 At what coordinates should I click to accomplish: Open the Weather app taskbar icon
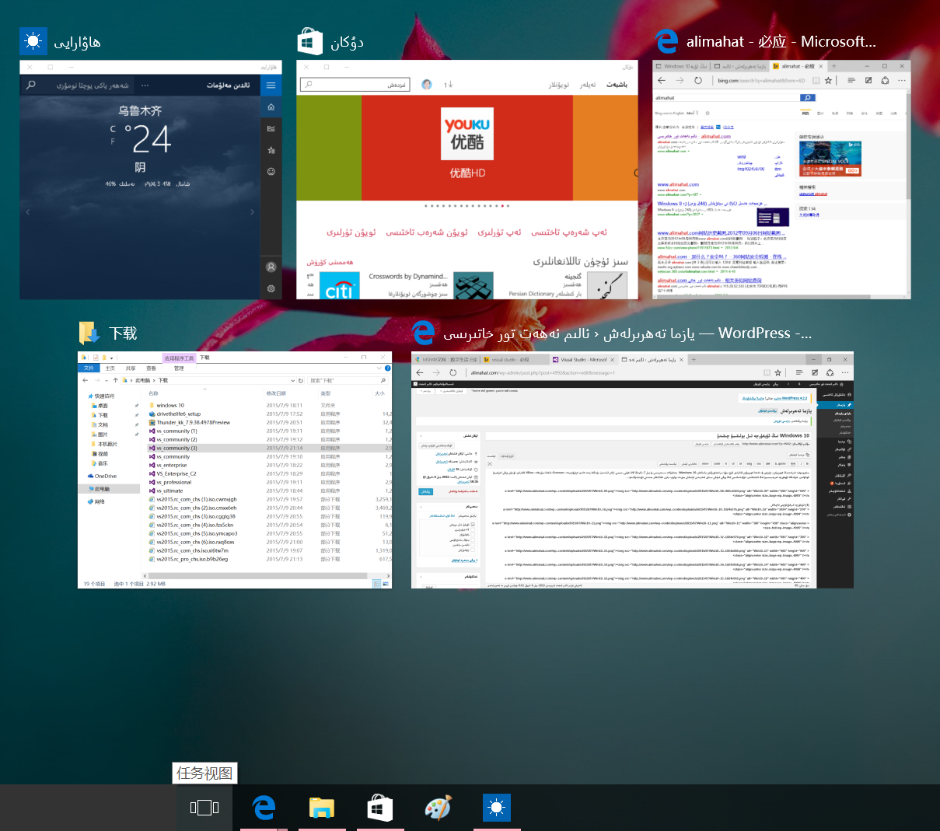496,808
